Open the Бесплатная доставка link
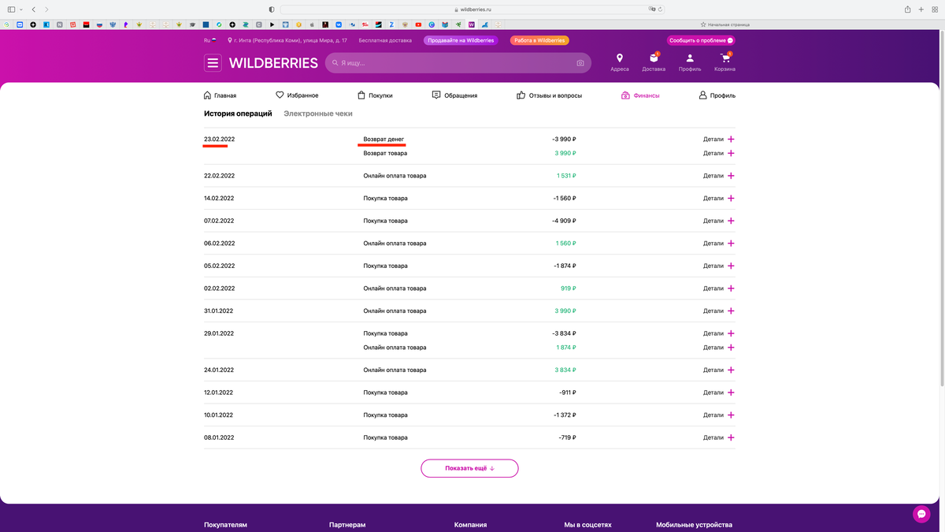The width and height of the screenshot is (945, 532). tap(385, 40)
